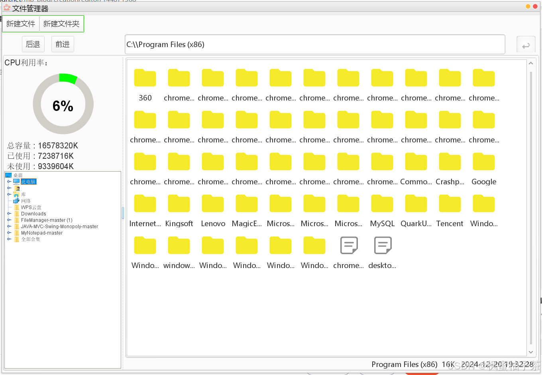Viewport: 542px width, 375px height.
Task: Open the Commo... folder icon
Action: coord(416,161)
